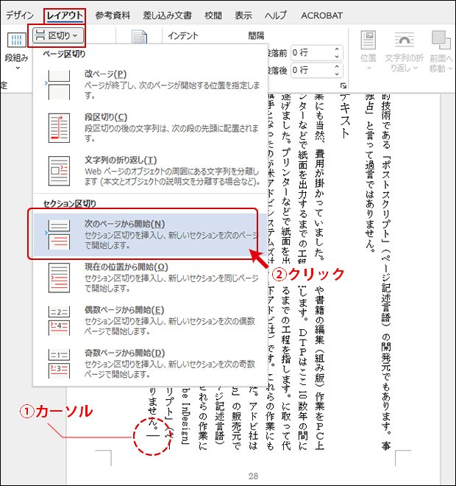Choose 文字列の折り返し(T) text wrapping break
456x486 pixels.
150,171
